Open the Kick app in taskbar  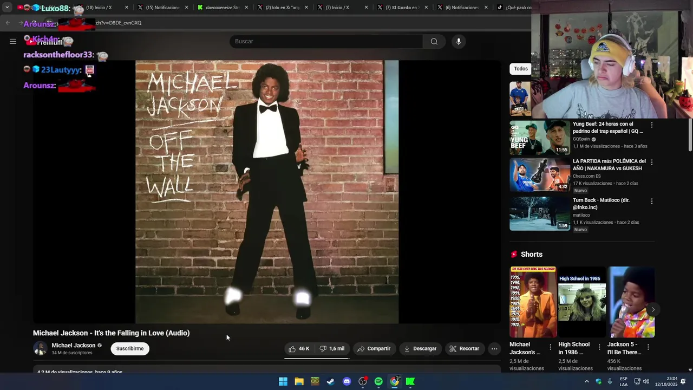[x=410, y=381]
